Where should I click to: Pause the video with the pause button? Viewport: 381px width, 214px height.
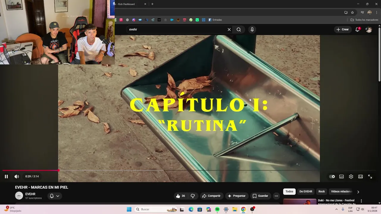pyautogui.click(x=6, y=177)
